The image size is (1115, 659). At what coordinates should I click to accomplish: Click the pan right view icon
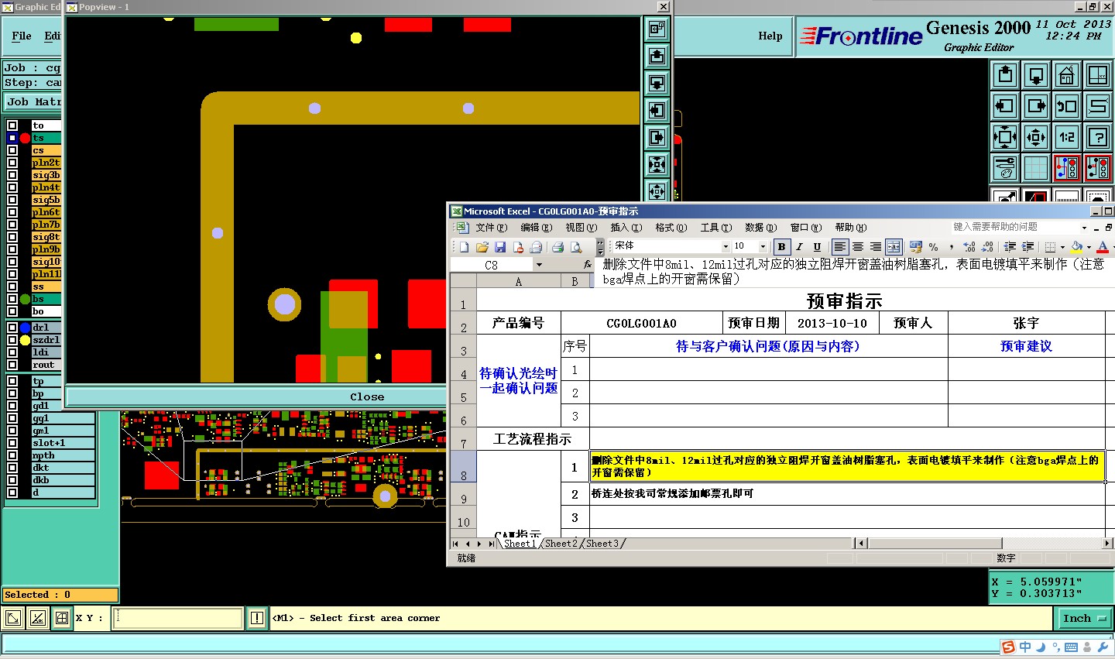point(1036,106)
